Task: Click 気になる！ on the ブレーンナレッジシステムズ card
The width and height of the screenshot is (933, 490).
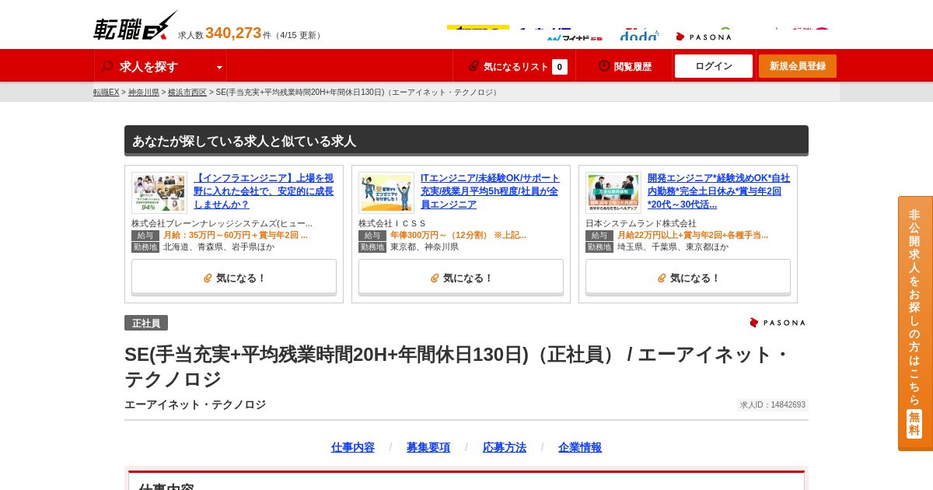Action: coord(234,278)
